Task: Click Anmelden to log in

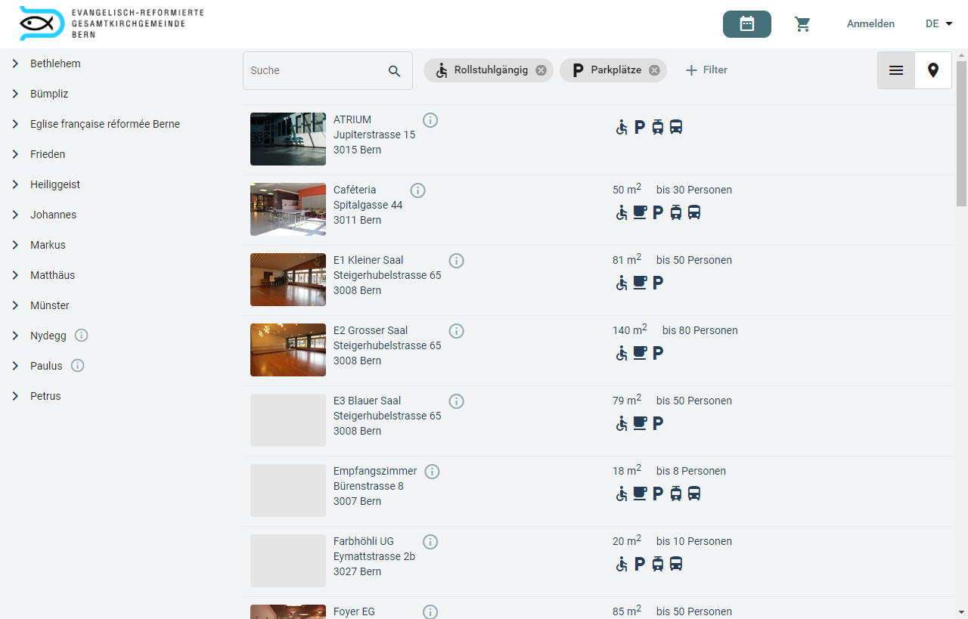Action: [870, 24]
